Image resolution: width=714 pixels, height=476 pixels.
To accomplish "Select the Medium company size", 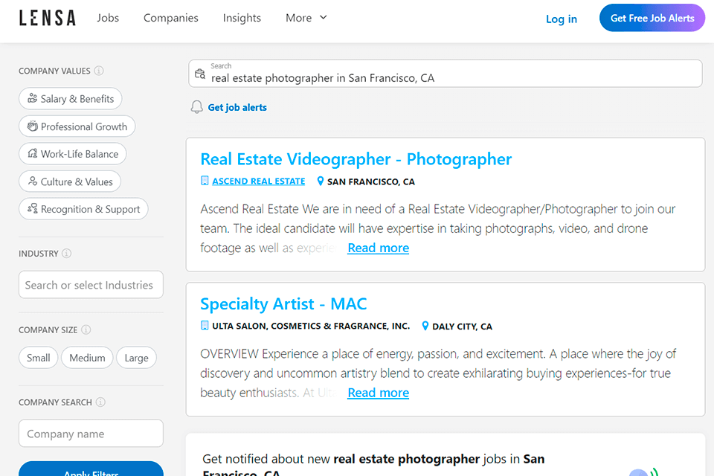I will coord(87,358).
